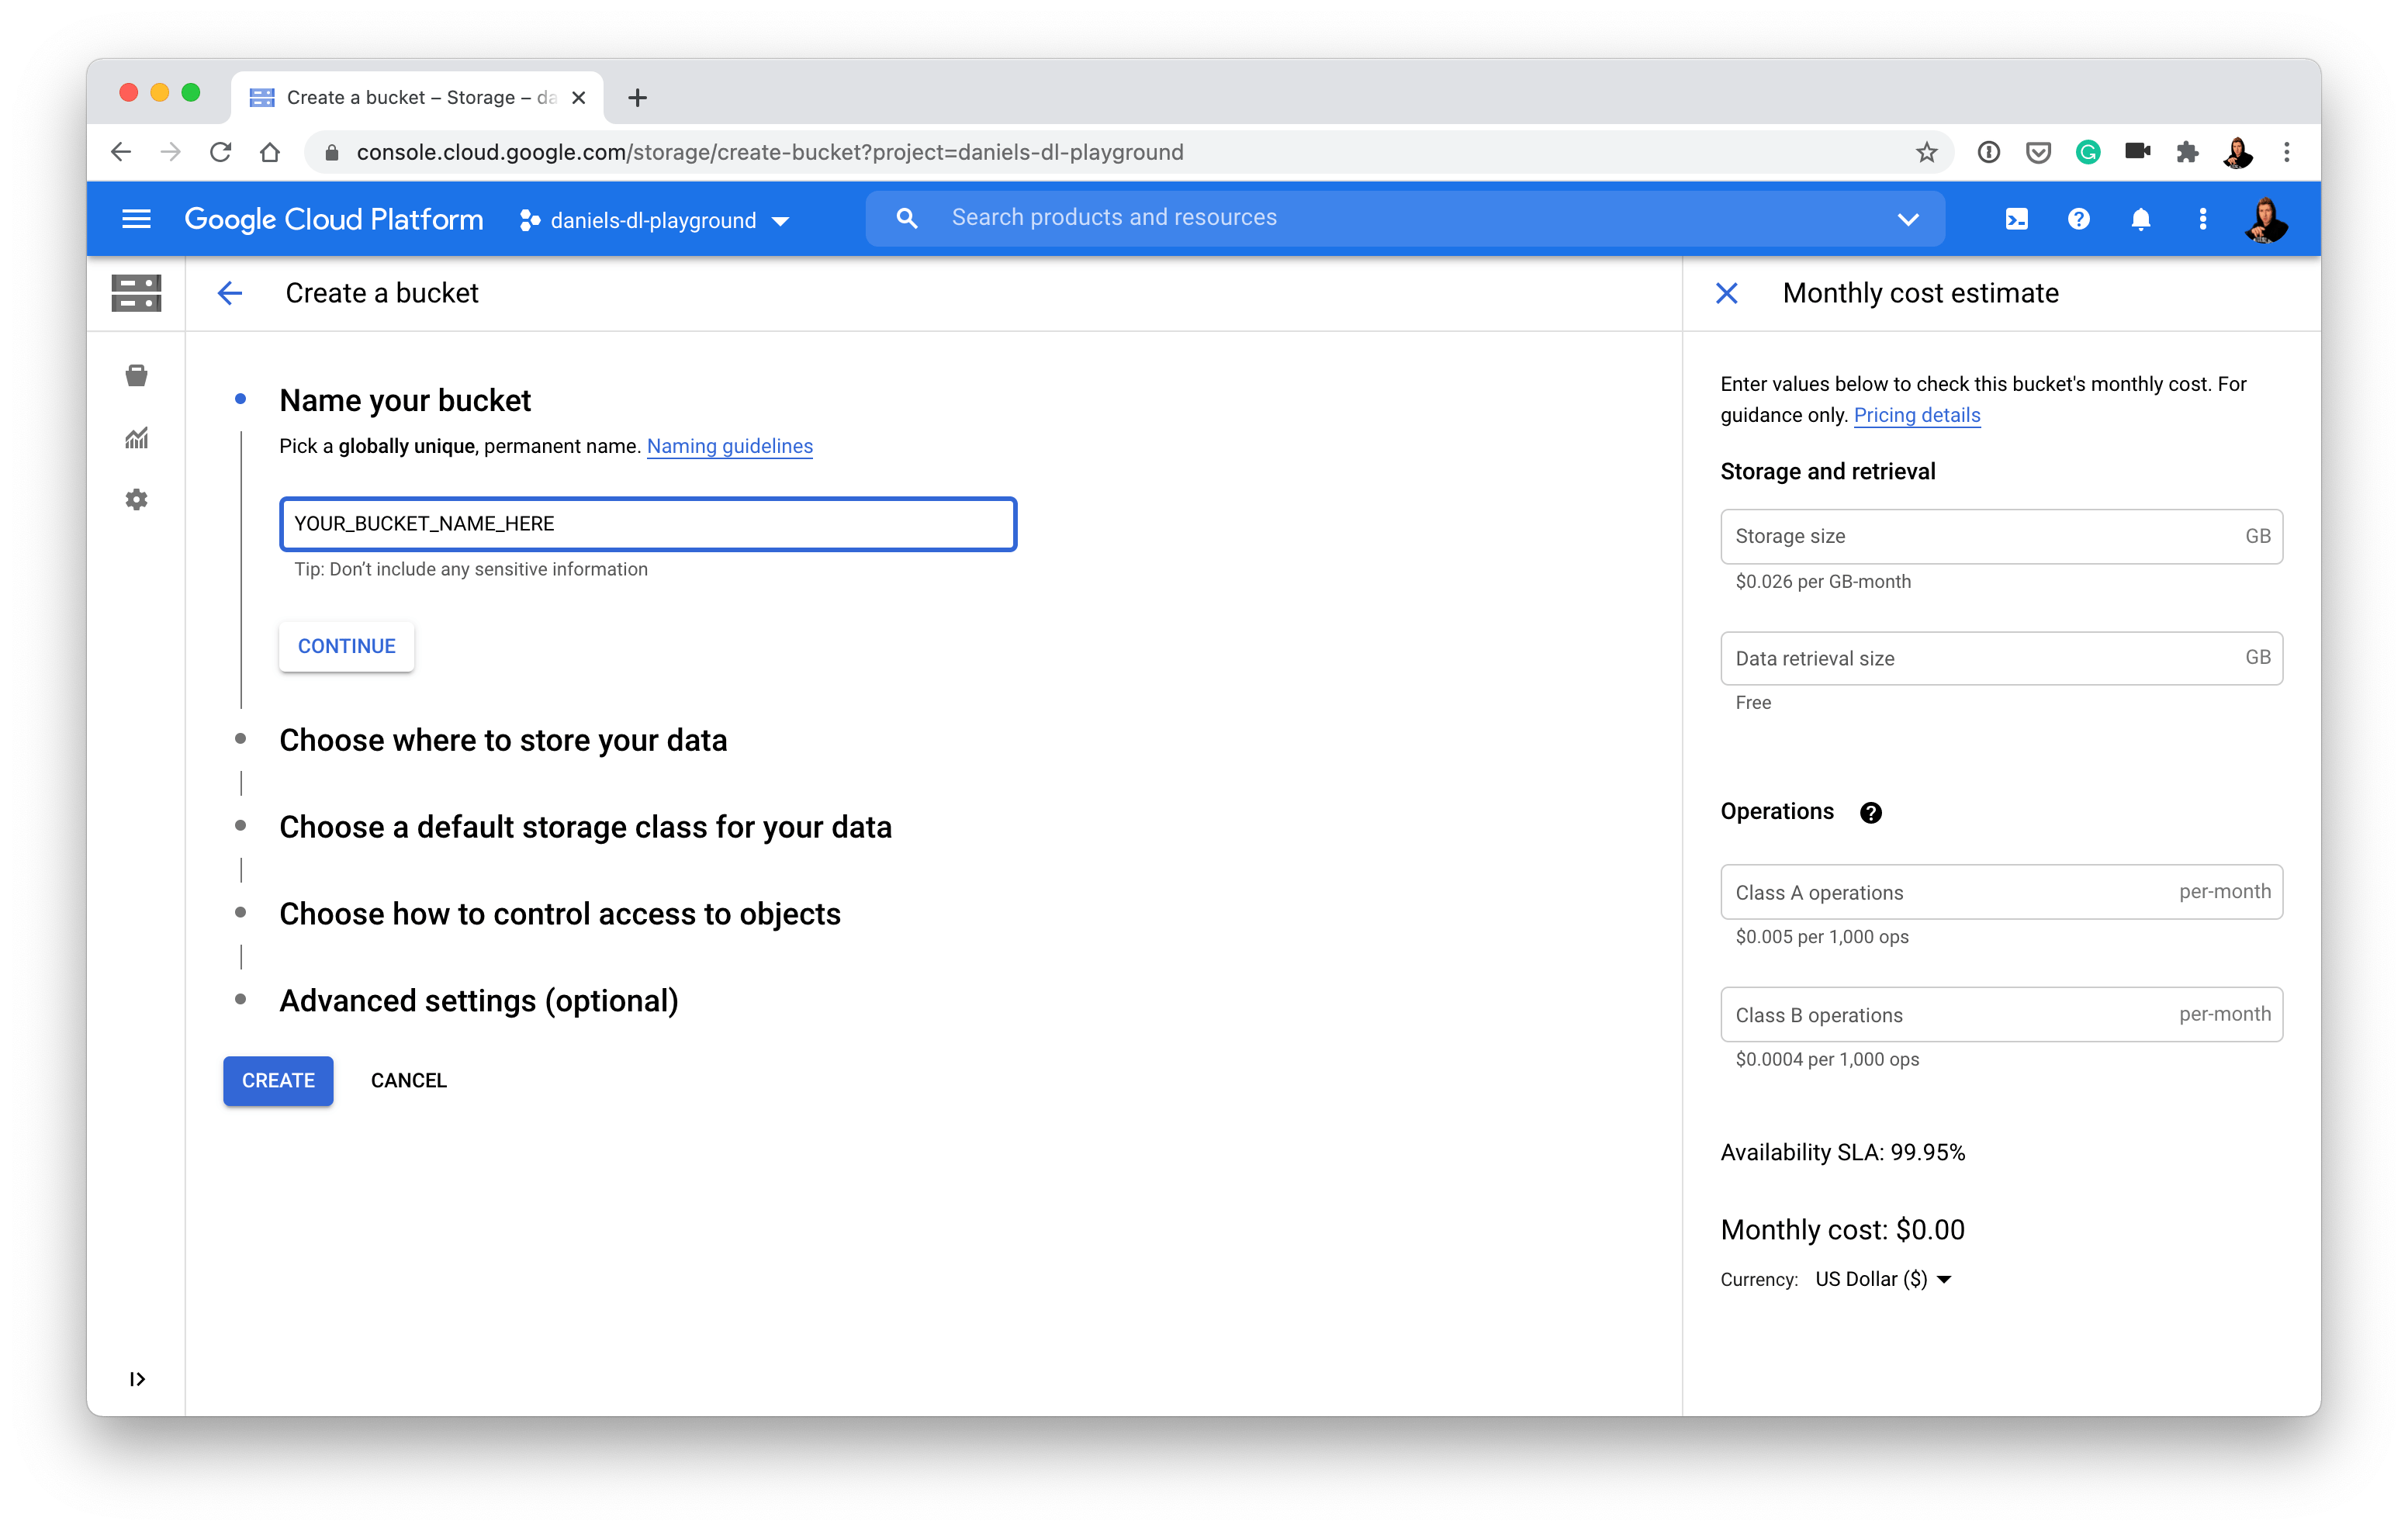Click the CREATE button
Screen dimensions: 2408x1531
point(278,1081)
